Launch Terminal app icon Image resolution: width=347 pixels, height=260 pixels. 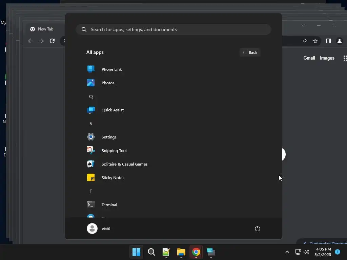coord(91,204)
